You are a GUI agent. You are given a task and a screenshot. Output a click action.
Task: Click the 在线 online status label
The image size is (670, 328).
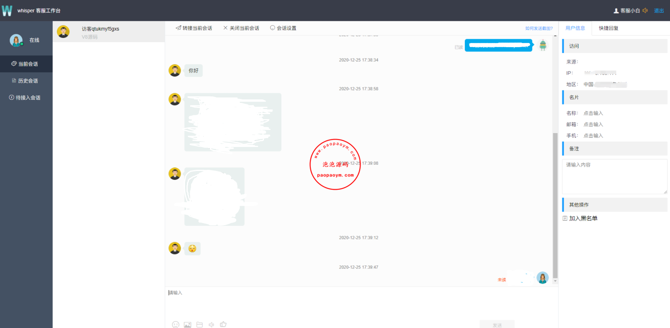click(x=34, y=40)
